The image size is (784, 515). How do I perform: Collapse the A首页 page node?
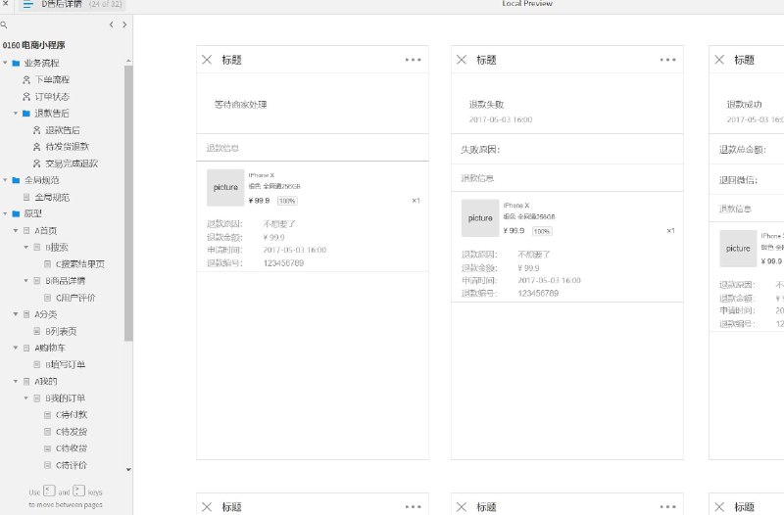click(x=16, y=230)
